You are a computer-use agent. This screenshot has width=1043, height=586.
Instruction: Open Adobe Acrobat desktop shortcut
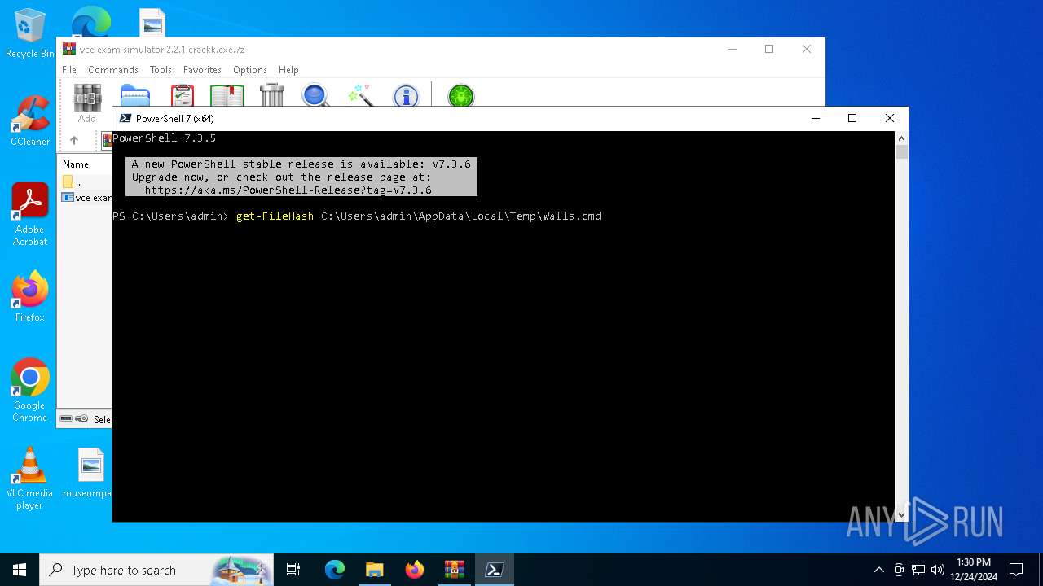pos(30,215)
